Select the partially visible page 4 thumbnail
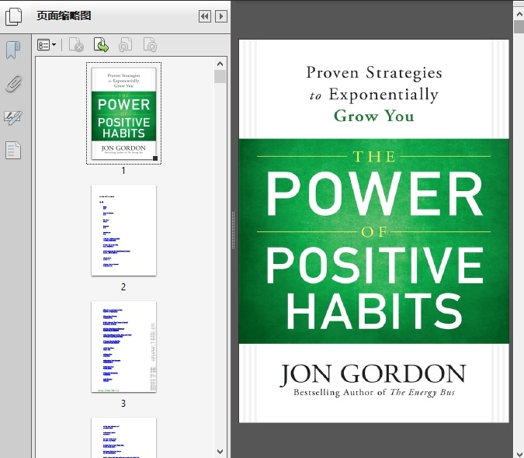The image size is (524, 458). 123,438
